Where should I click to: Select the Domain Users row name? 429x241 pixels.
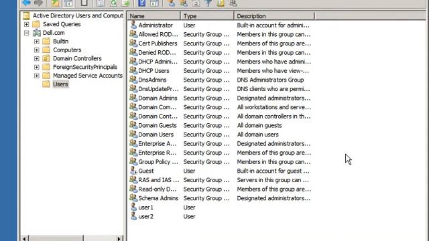(156, 135)
